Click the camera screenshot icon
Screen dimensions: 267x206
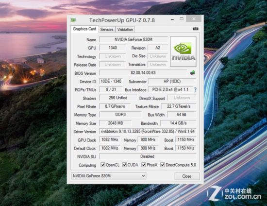[196, 29]
